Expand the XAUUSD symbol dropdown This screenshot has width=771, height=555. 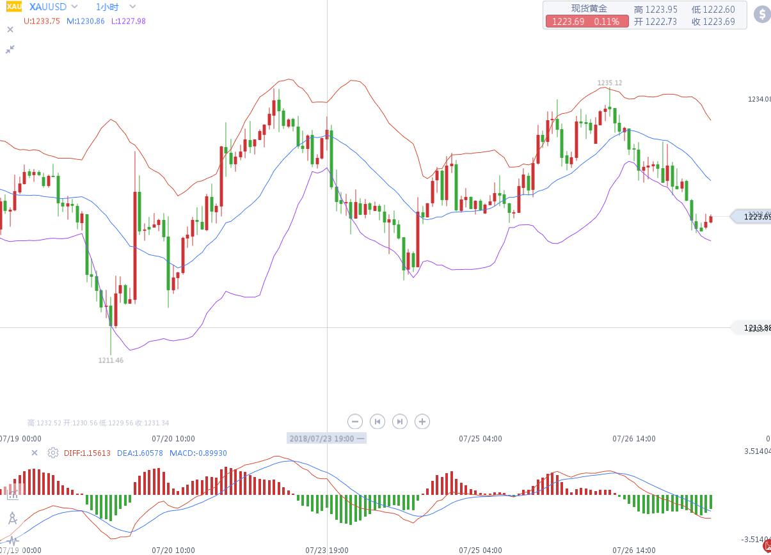click(74, 7)
